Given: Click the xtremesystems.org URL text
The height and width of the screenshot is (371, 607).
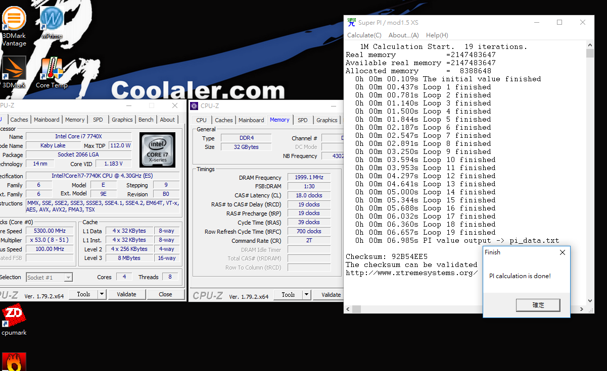Looking at the screenshot, I should click(x=411, y=273).
